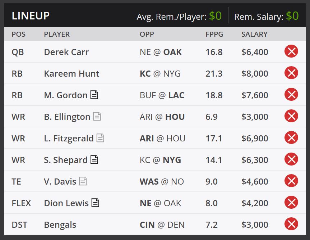
Task: Remove B. Ellington from lineup
Action: click(291, 116)
